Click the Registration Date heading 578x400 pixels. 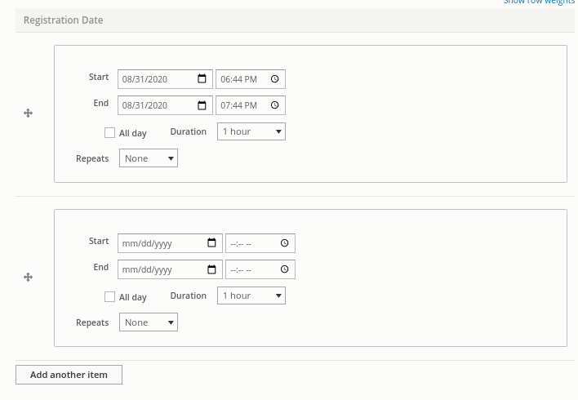64,20
